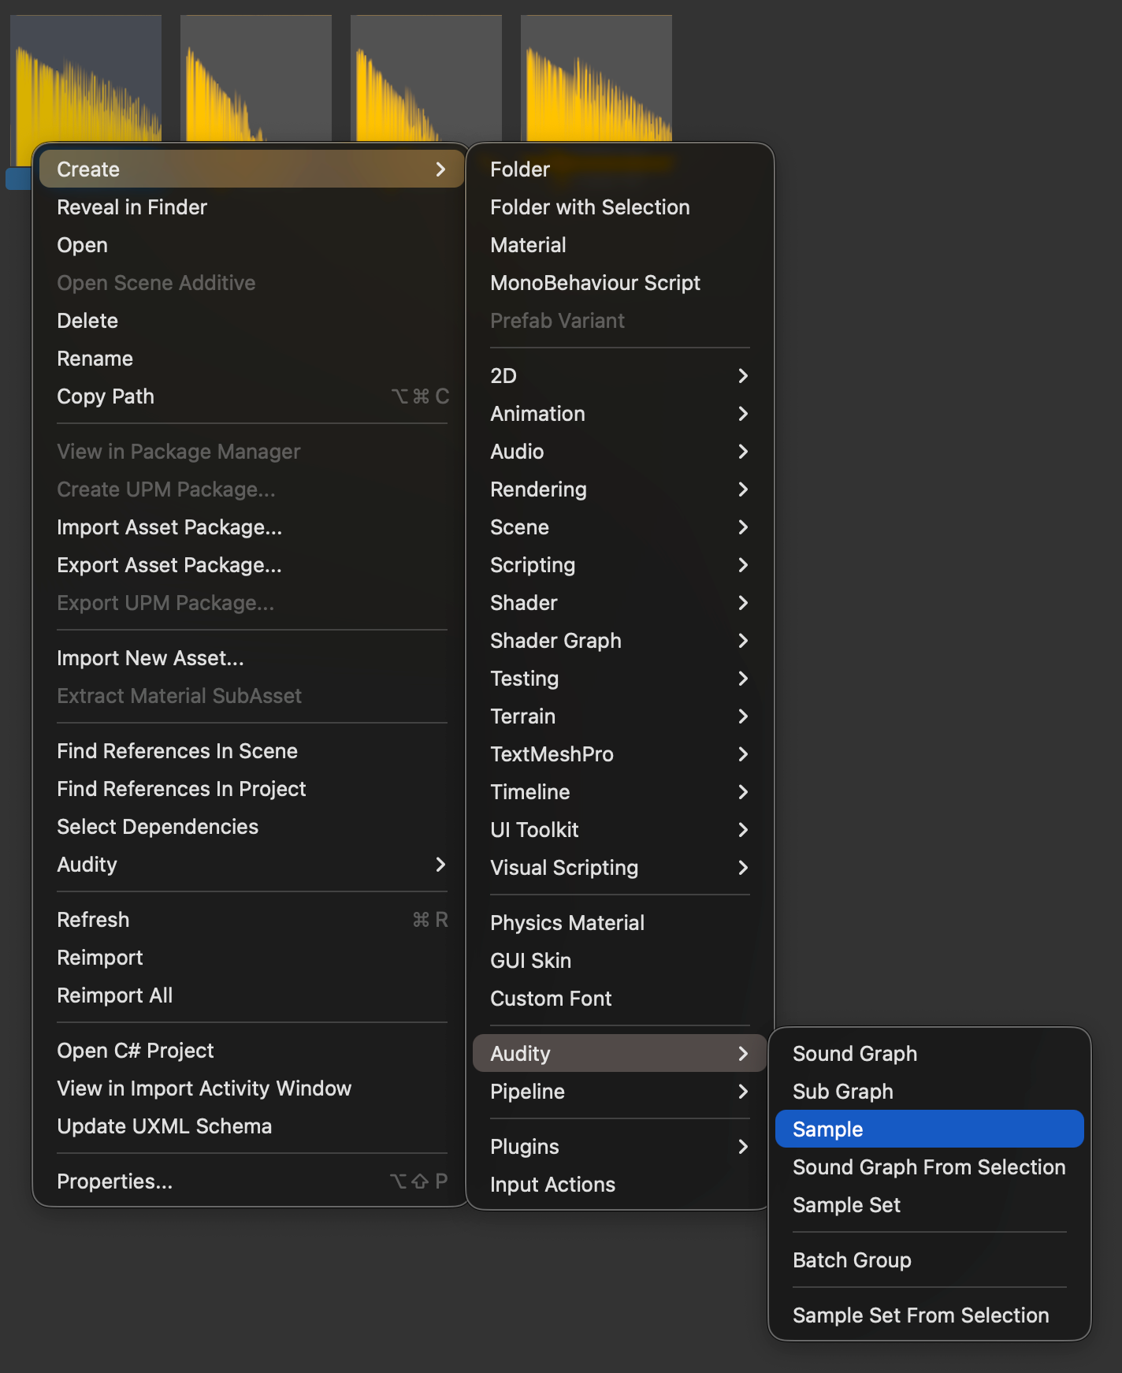
Task: Choose Sound Graph from Audity submenu
Action: (929, 1053)
